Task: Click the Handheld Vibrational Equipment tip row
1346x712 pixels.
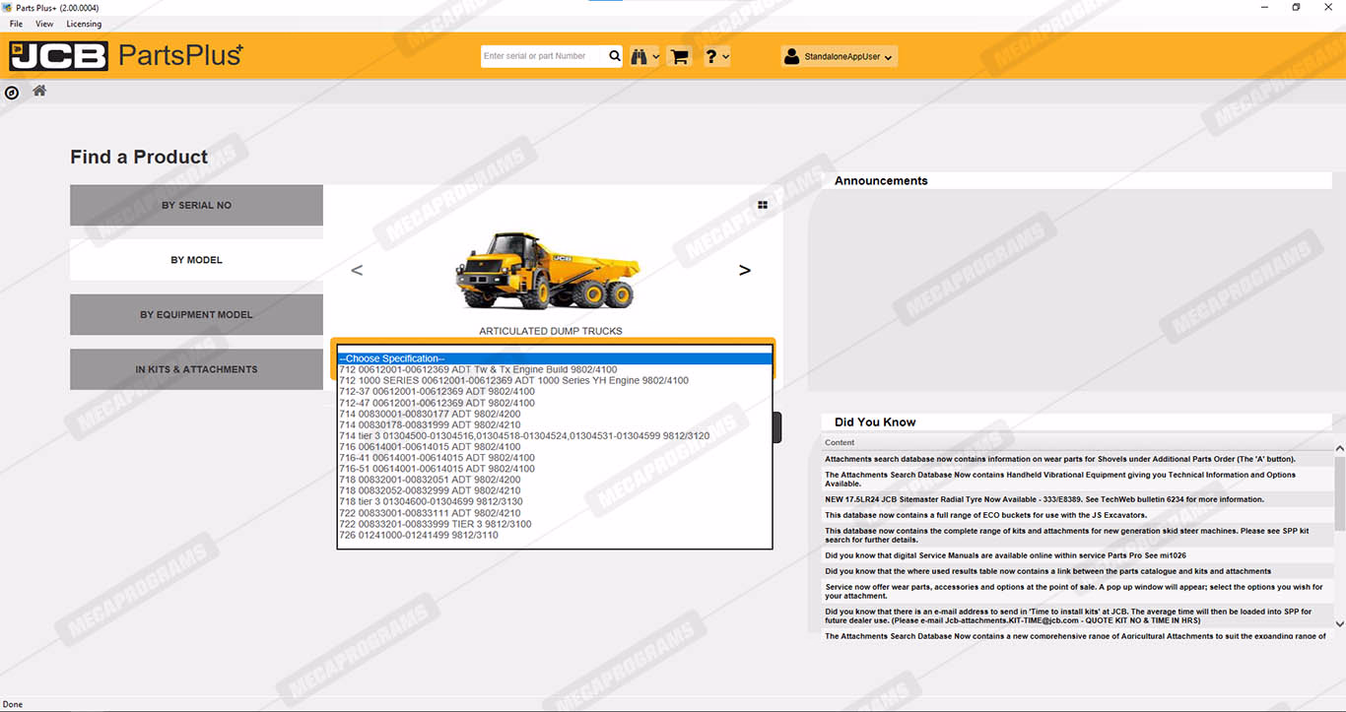Action: pyautogui.click(x=1077, y=479)
